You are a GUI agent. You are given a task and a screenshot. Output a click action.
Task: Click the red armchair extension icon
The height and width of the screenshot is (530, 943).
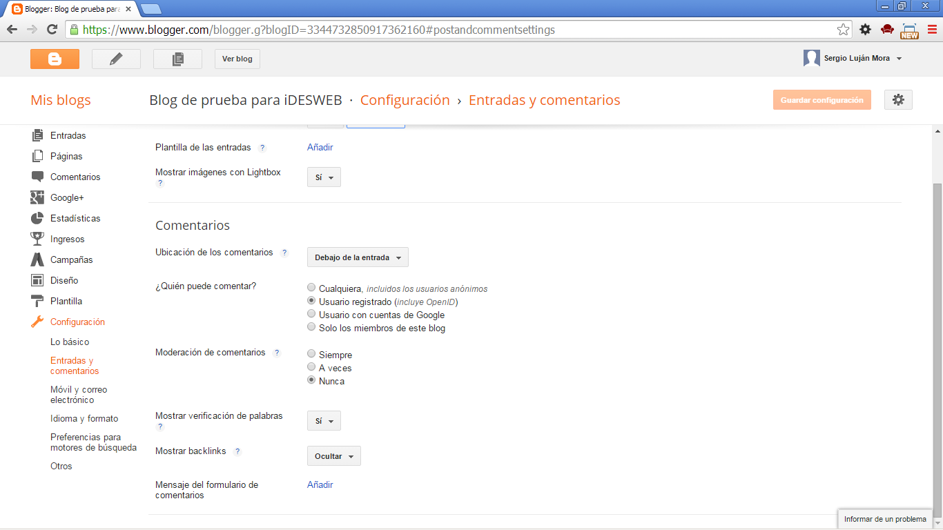coord(887,30)
